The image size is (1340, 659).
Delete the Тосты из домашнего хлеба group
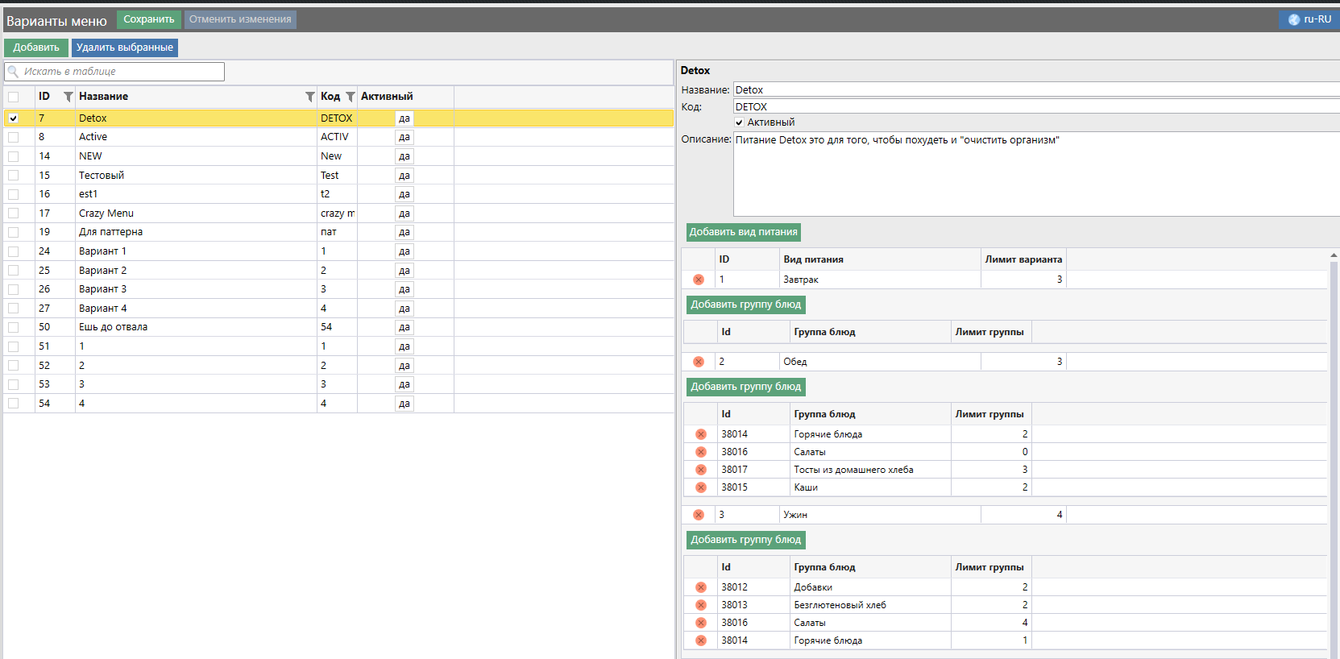click(701, 470)
